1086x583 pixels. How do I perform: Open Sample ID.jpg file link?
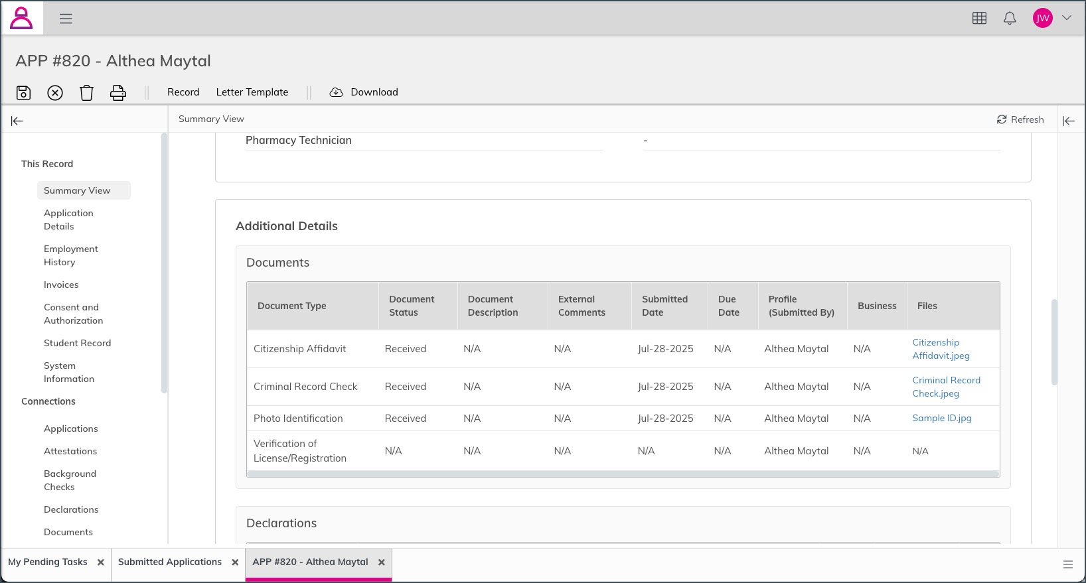[941, 418]
